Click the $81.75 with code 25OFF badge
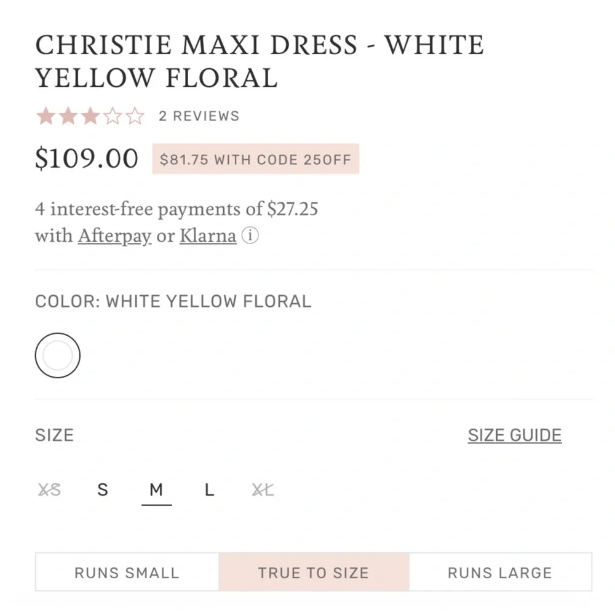Image resolution: width=615 pixels, height=615 pixels. tap(255, 159)
